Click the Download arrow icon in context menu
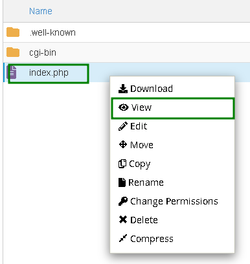Image resolution: width=250 pixels, height=264 pixels. [x=123, y=89]
